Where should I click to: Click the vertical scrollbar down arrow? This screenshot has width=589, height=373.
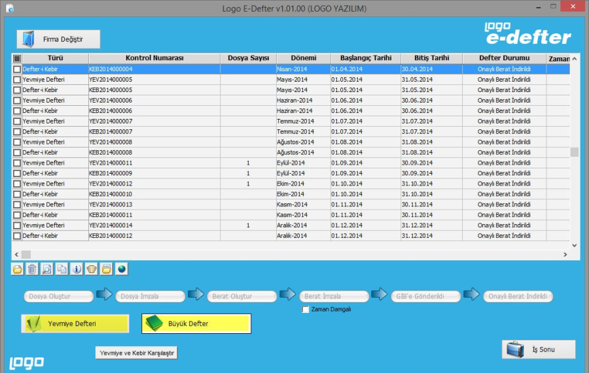tap(575, 246)
